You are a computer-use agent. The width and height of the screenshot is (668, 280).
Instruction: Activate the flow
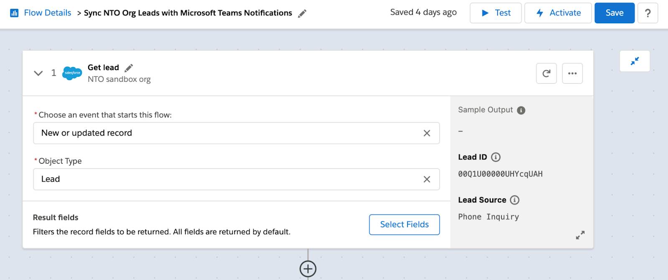[x=558, y=13]
